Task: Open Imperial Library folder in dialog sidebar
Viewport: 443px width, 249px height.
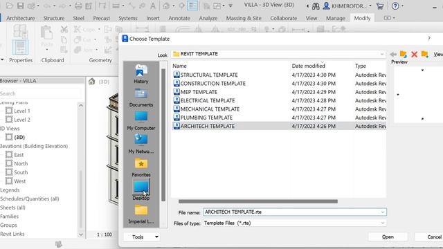Action: [141, 214]
